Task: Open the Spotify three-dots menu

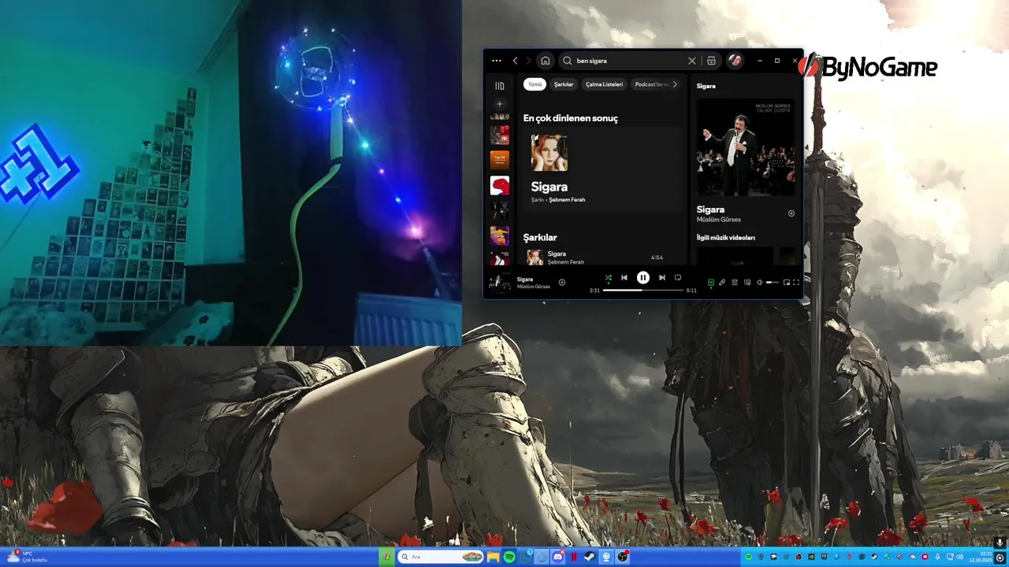Action: point(496,61)
